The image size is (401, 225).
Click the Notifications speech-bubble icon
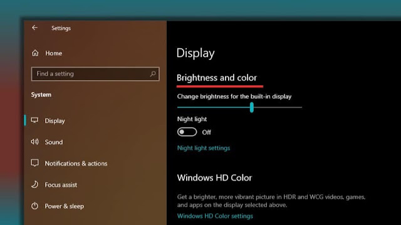tap(35, 163)
